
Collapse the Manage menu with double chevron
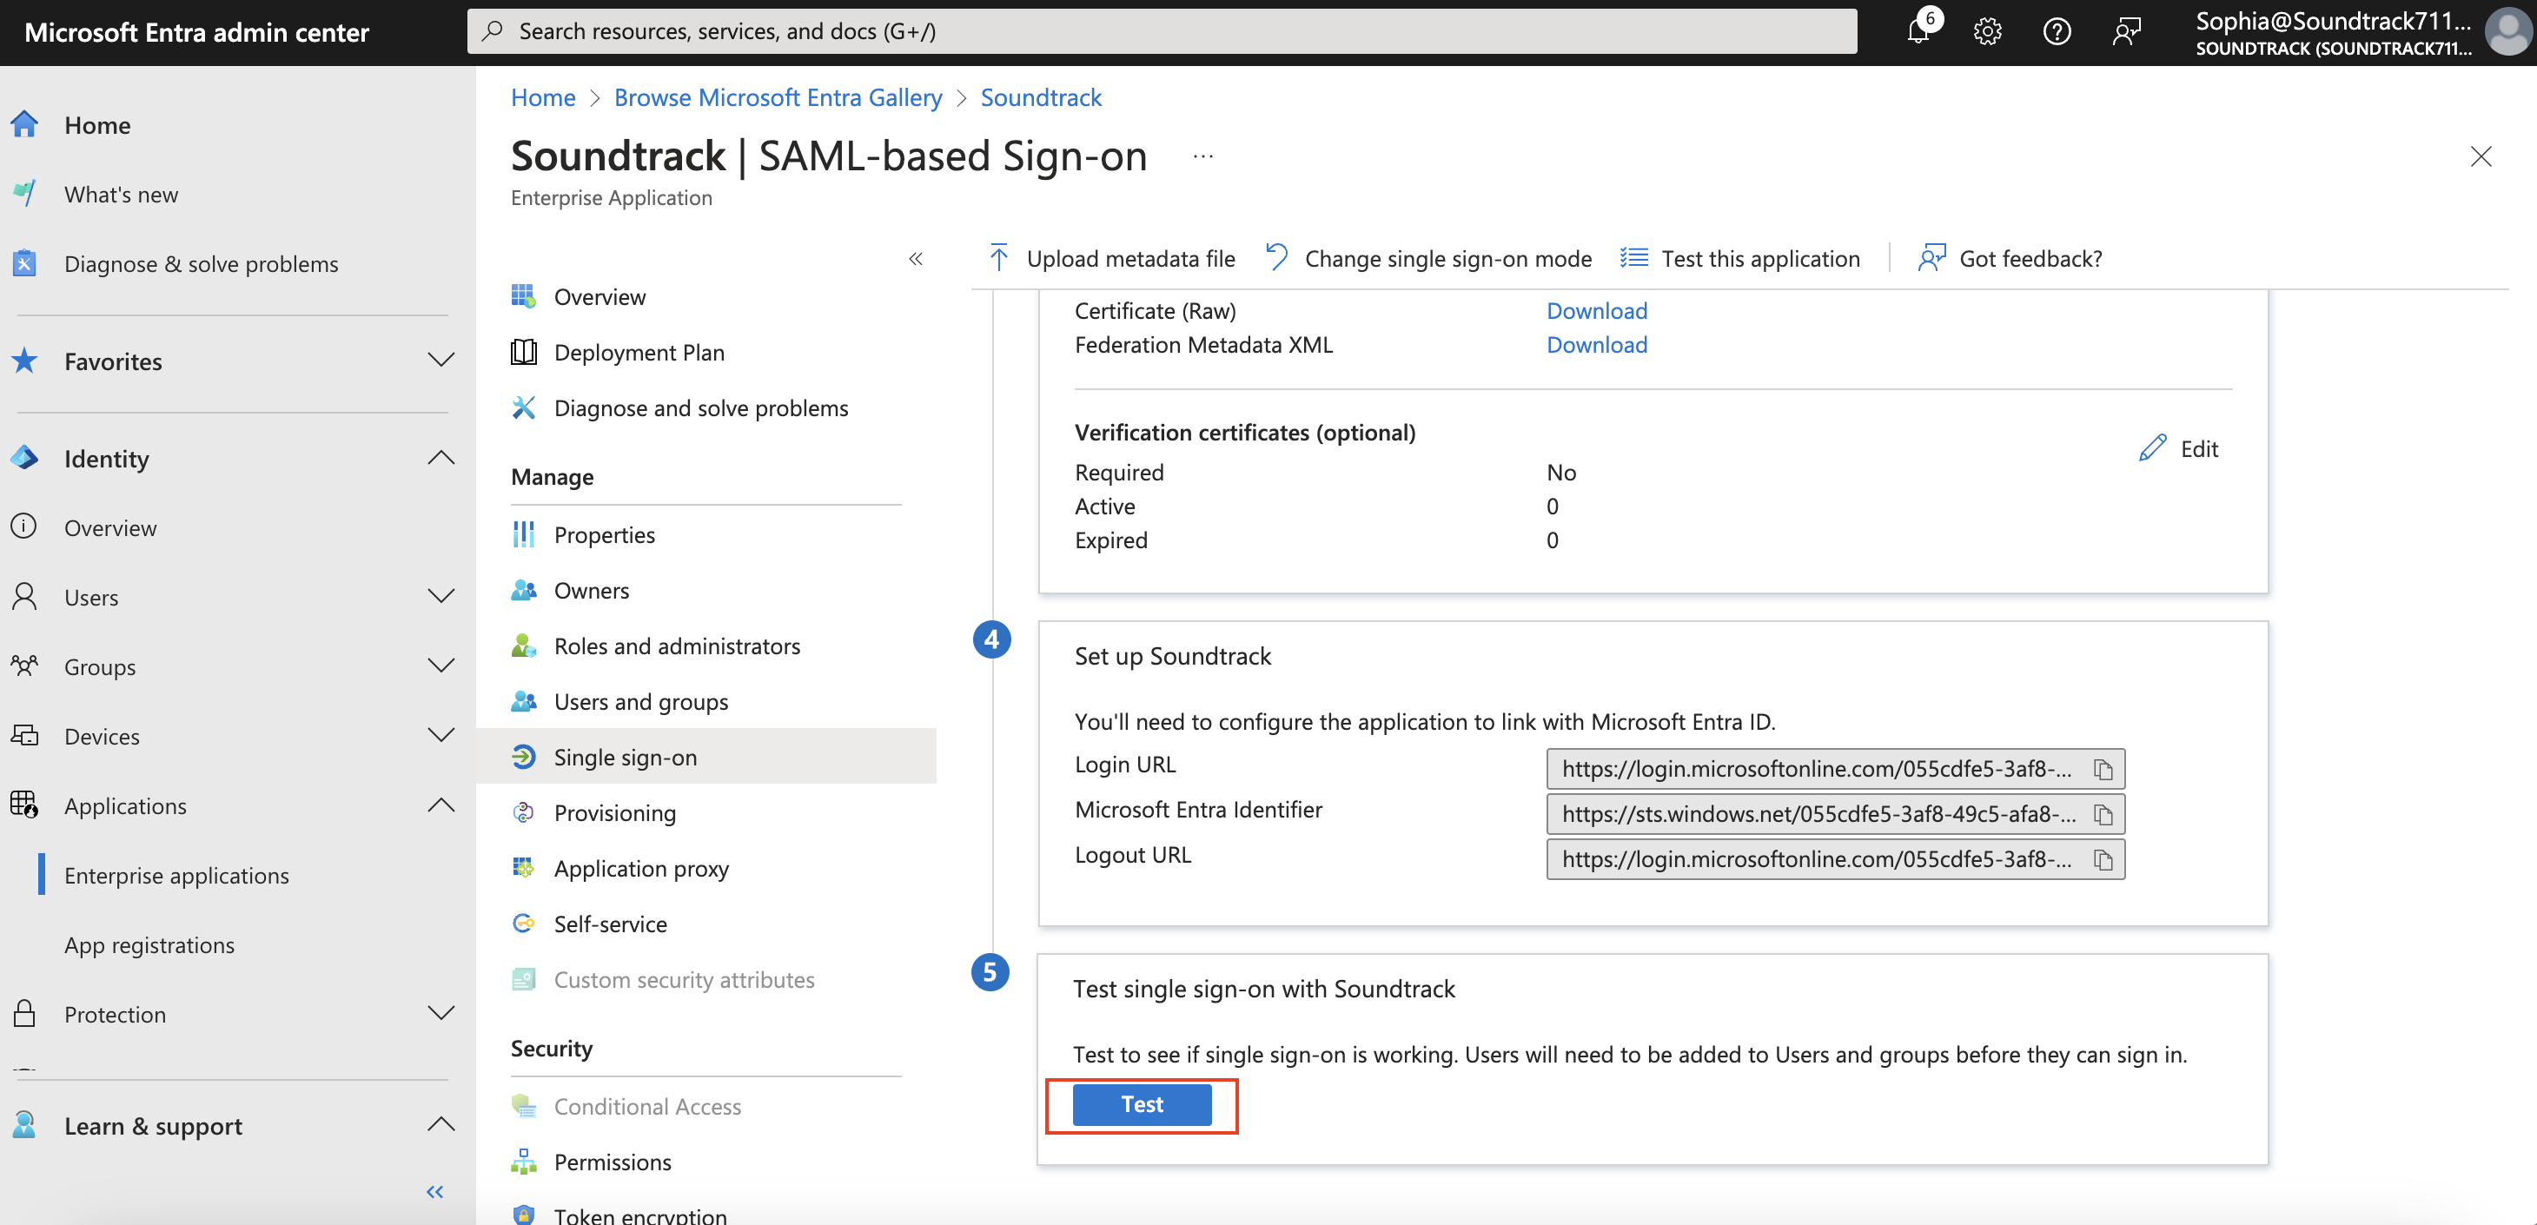click(915, 258)
